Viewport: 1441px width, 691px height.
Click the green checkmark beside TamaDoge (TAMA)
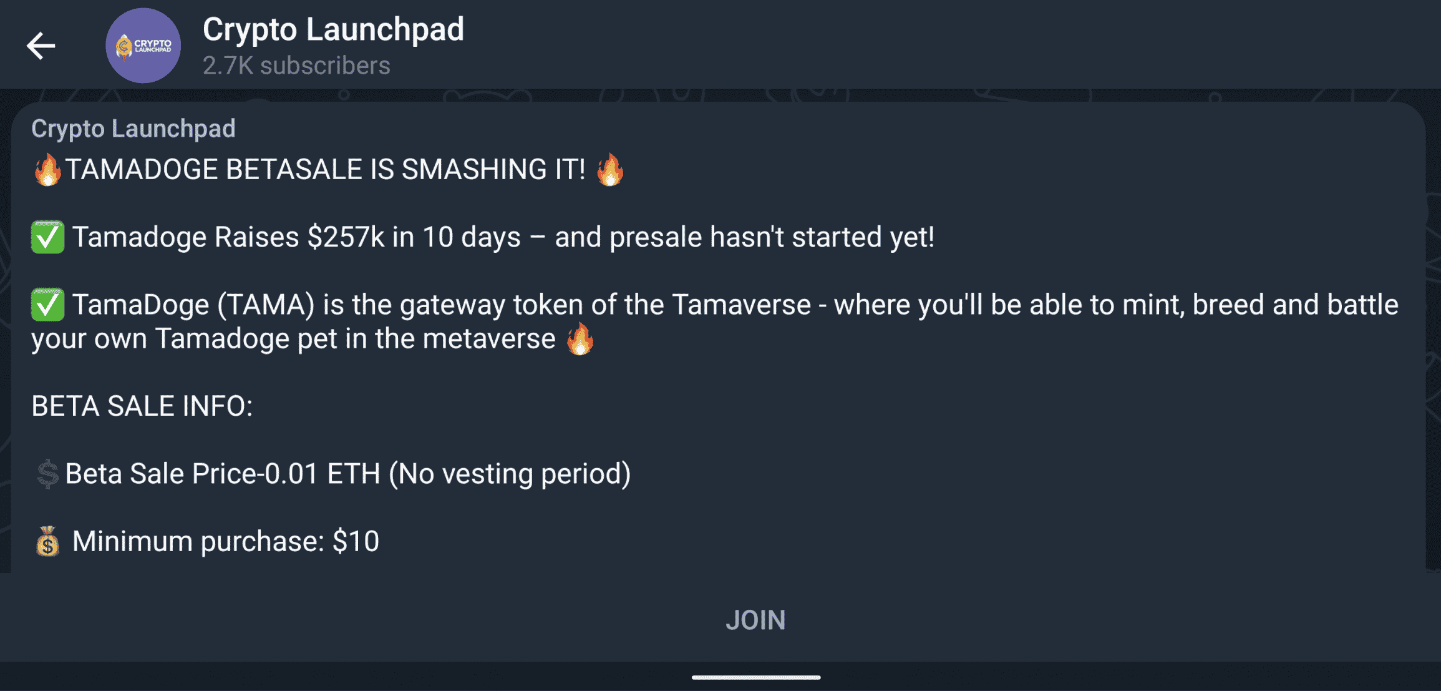pos(47,305)
